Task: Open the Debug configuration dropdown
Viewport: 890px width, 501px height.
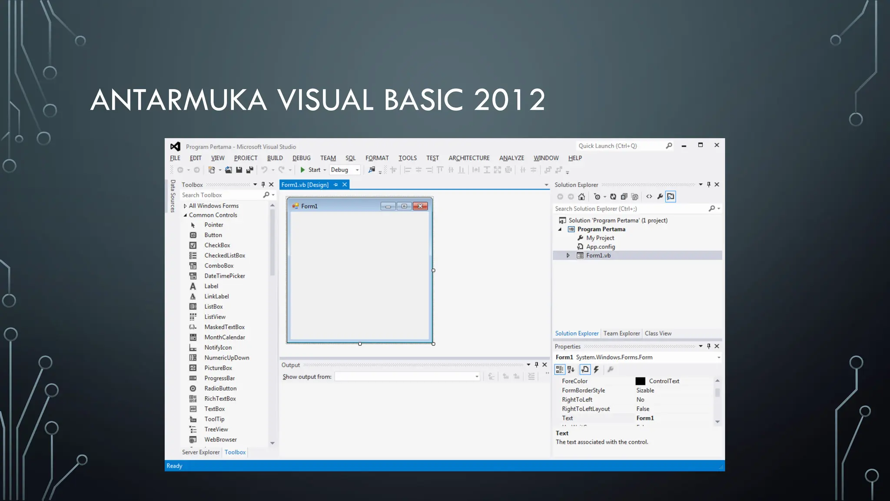Action: pos(357,170)
